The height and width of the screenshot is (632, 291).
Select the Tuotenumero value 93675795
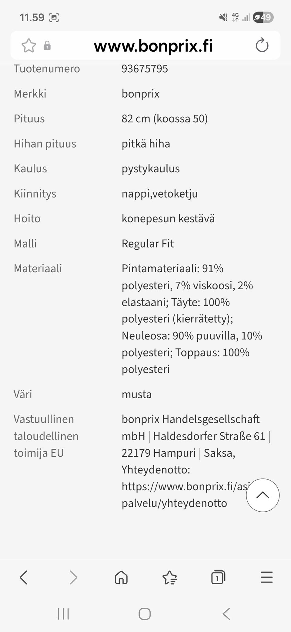(145, 68)
